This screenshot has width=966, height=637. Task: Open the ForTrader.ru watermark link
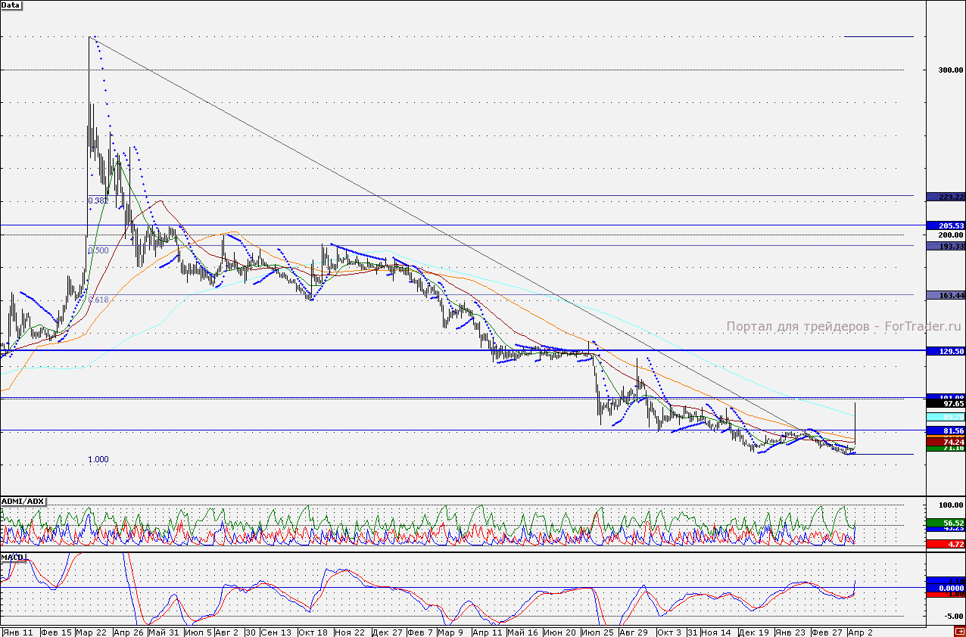[843, 327]
